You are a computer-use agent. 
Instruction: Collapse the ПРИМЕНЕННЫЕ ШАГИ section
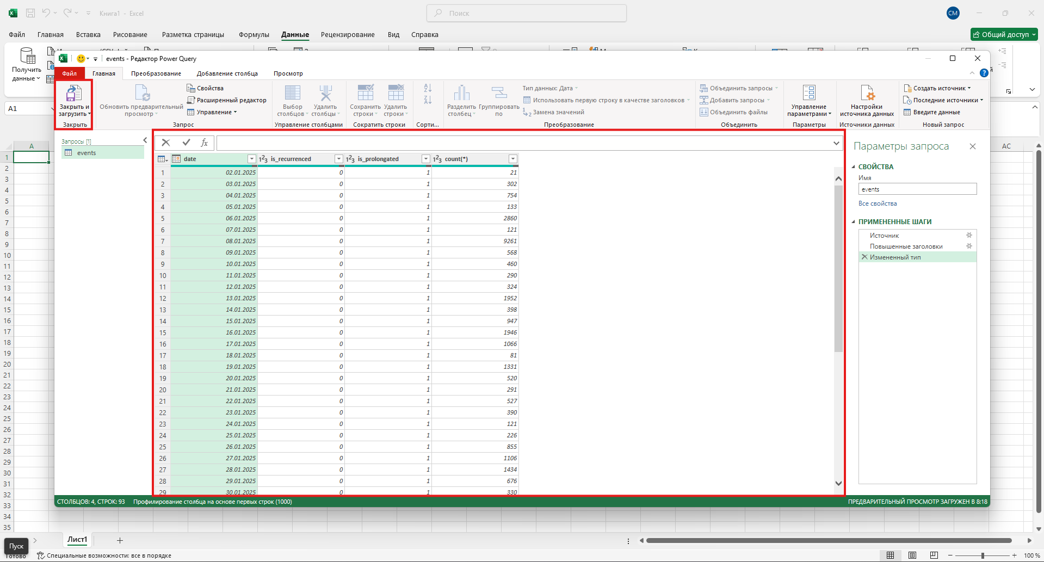[x=853, y=222]
